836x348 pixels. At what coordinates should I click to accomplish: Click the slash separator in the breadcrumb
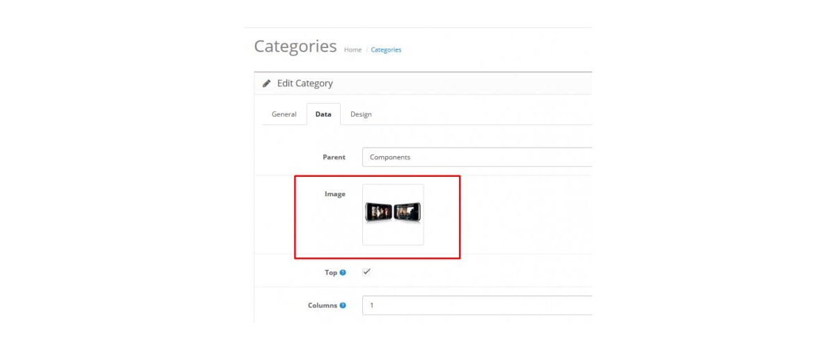366,50
